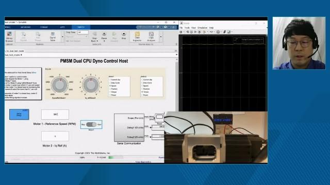The image size is (330, 185).
Task: Open the Scope Simulation menu
Action: pyautogui.click(x=202, y=28)
